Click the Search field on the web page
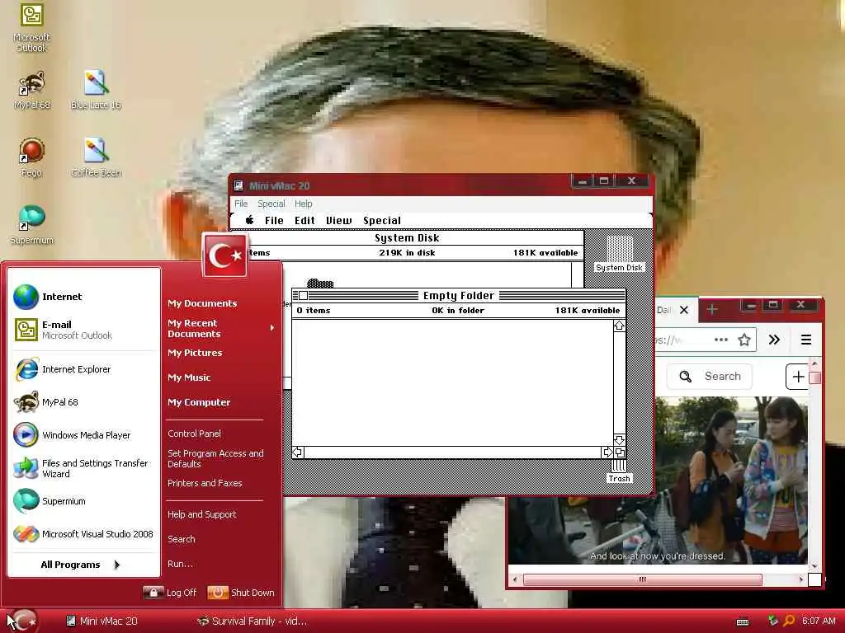This screenshot has height=633, width=845. 710,376
